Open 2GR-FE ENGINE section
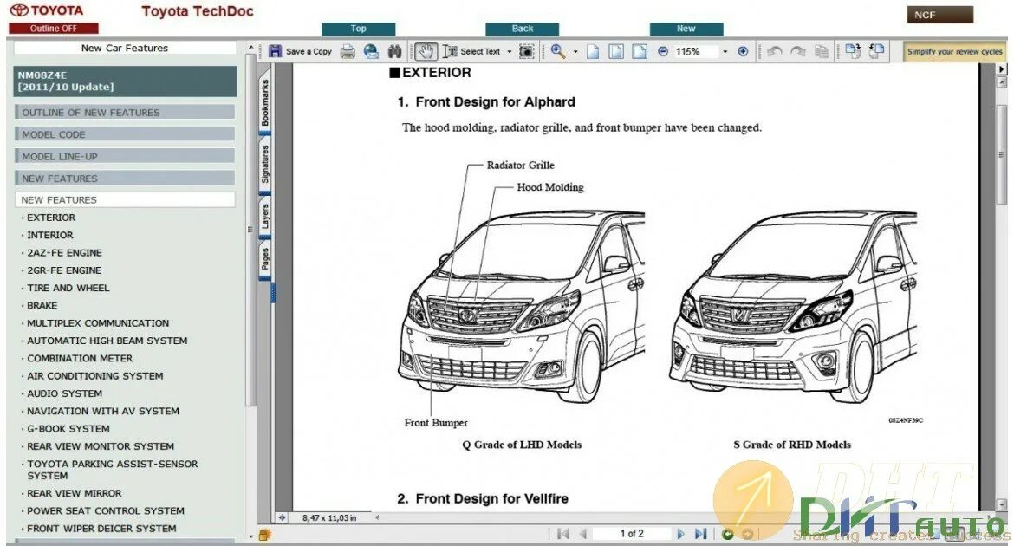 (65, 270)
